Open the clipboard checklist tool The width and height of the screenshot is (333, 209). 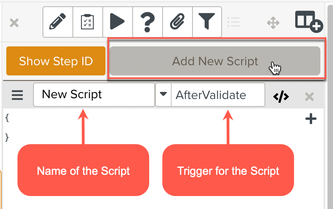tap(87, 22)
